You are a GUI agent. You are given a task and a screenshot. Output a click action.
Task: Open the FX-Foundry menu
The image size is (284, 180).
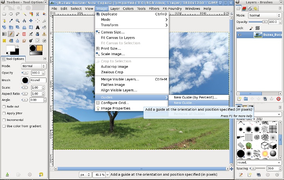(172, 9)
